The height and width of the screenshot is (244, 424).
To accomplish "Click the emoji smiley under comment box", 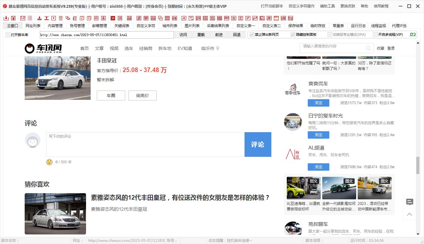I will point(49,162).
